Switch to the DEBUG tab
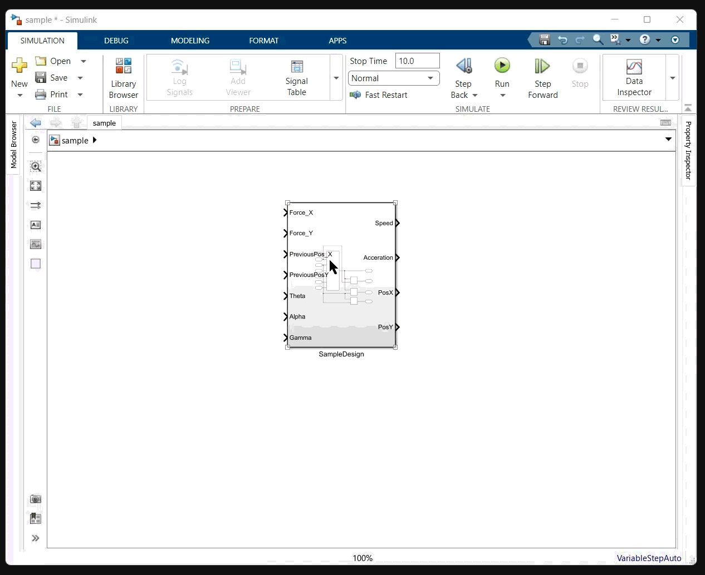The image size is (705, 575). click(116, 41)
